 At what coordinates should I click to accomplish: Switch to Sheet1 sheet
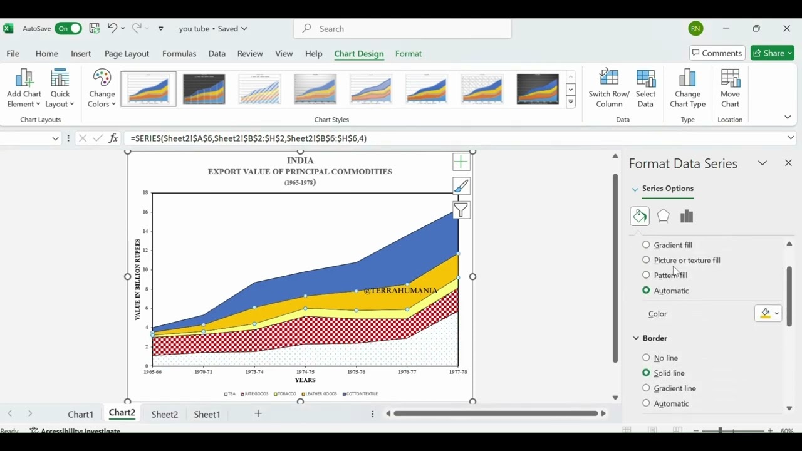[207, 414]
